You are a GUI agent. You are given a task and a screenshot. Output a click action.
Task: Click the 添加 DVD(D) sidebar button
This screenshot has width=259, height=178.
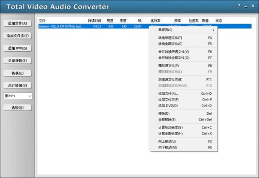tap(17, 48)
